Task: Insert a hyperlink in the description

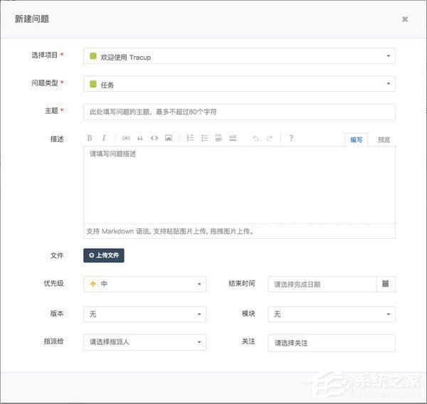Action: pyautogui.click(x=126, y=138)
